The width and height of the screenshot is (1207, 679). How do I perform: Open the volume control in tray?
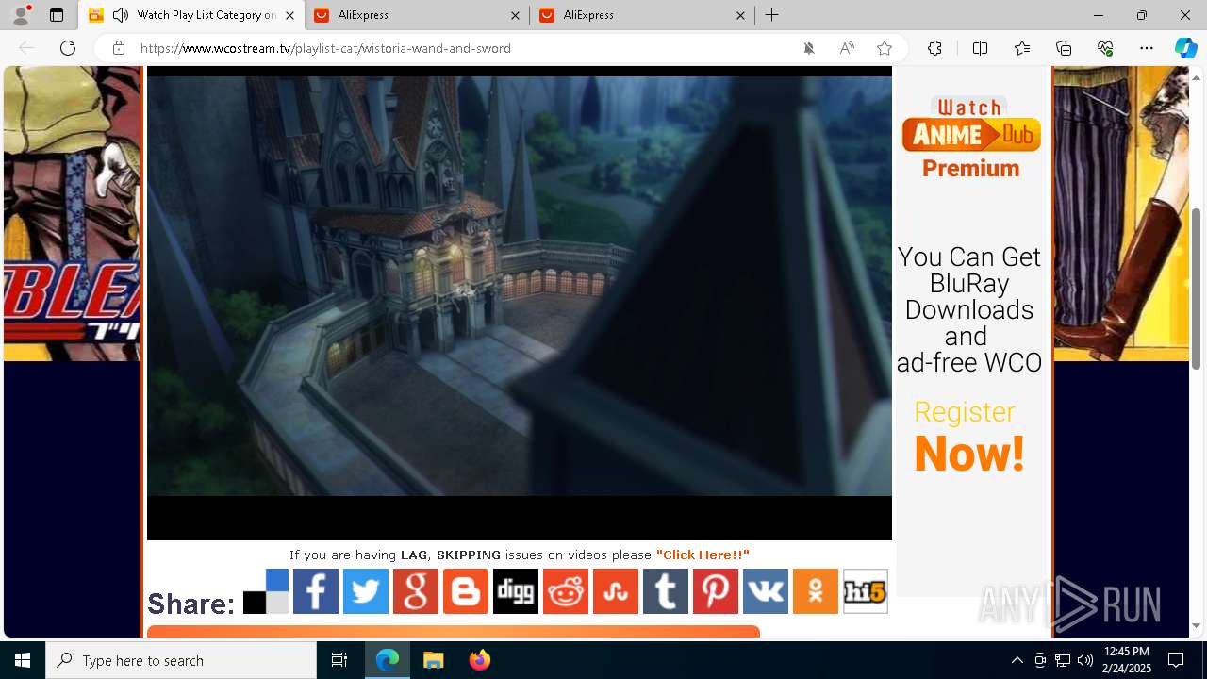coord(1084,660)
